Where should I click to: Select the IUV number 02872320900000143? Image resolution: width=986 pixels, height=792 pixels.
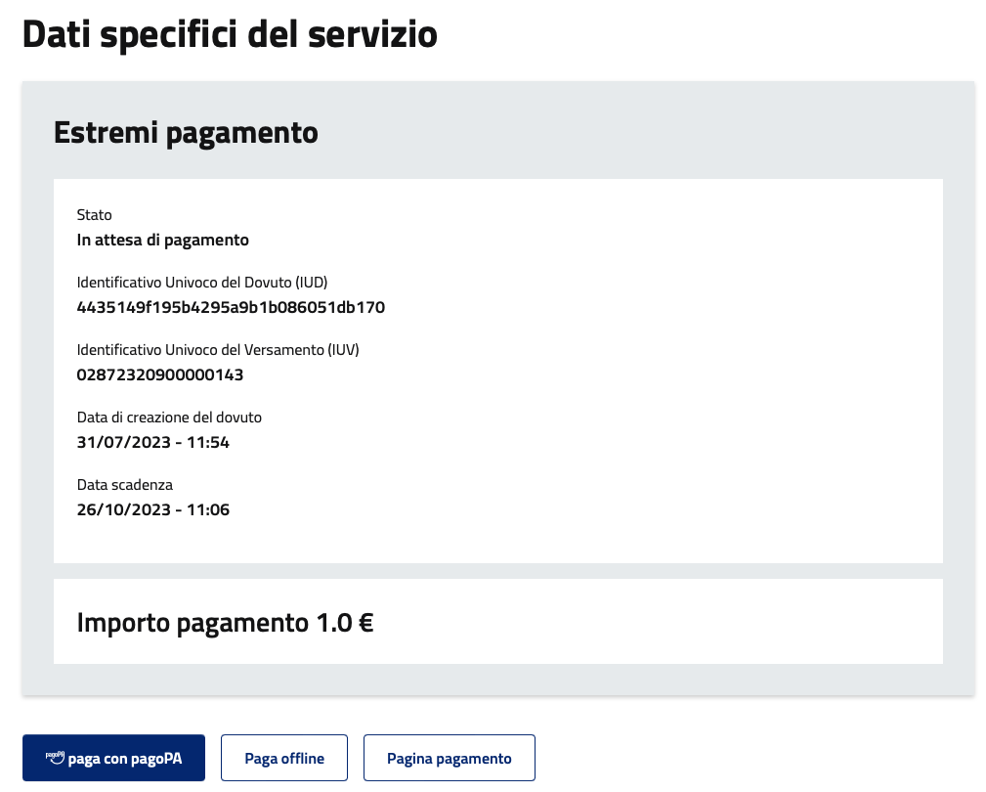tap(160, 374)
